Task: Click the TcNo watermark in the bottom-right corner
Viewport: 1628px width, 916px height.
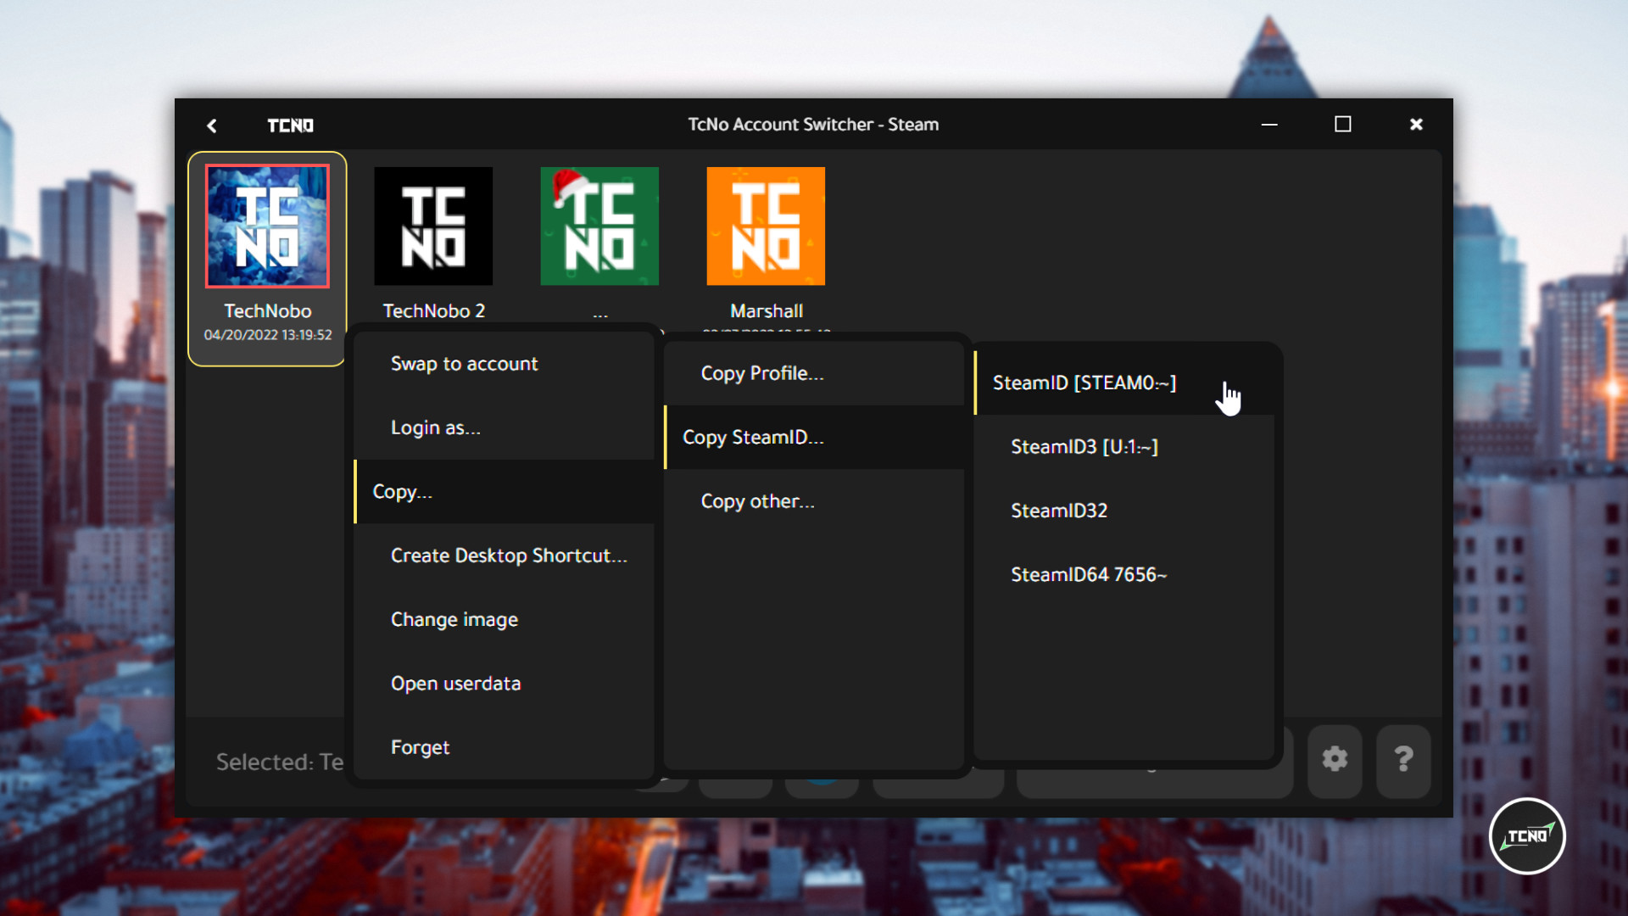Action: pos(1526,835)
